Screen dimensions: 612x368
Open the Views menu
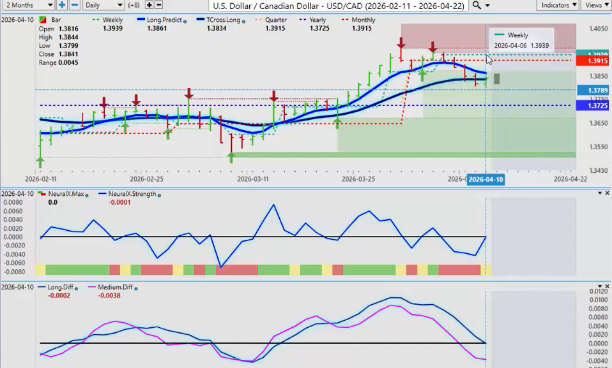click(595, 5)
